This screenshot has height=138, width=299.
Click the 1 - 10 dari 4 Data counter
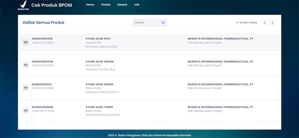pos(247,23)
